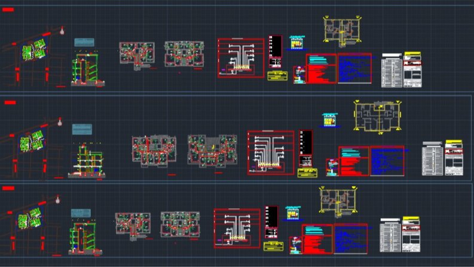Screen dimensions: 474x267
Task: Select the white schedule table in middle row
Action: (x=433, y=159)
